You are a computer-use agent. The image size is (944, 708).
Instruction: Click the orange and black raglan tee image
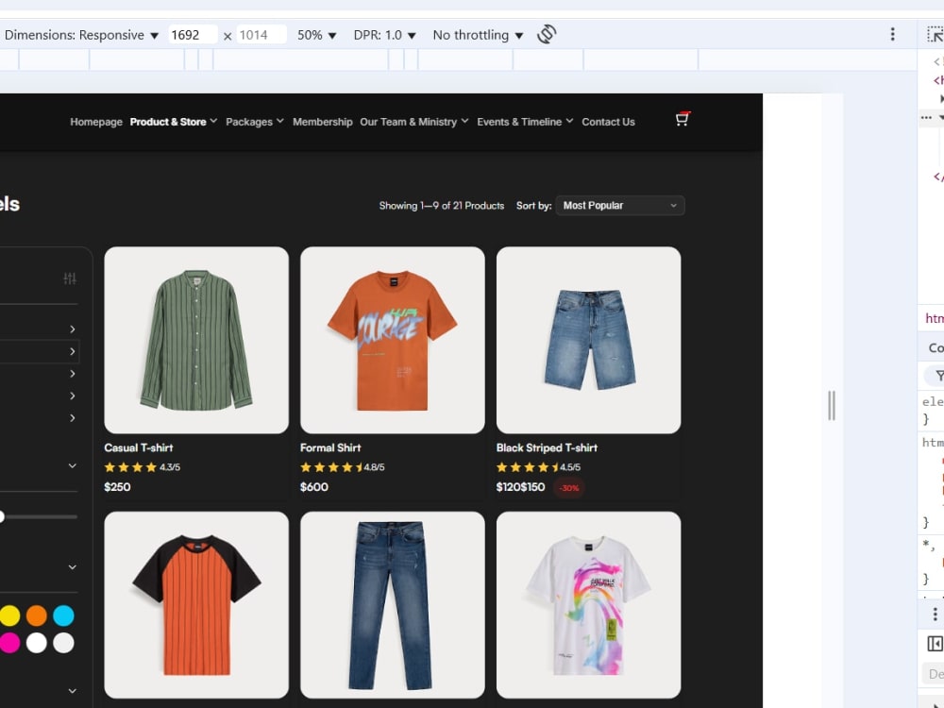pyautogui.click(x=196, y=605)
